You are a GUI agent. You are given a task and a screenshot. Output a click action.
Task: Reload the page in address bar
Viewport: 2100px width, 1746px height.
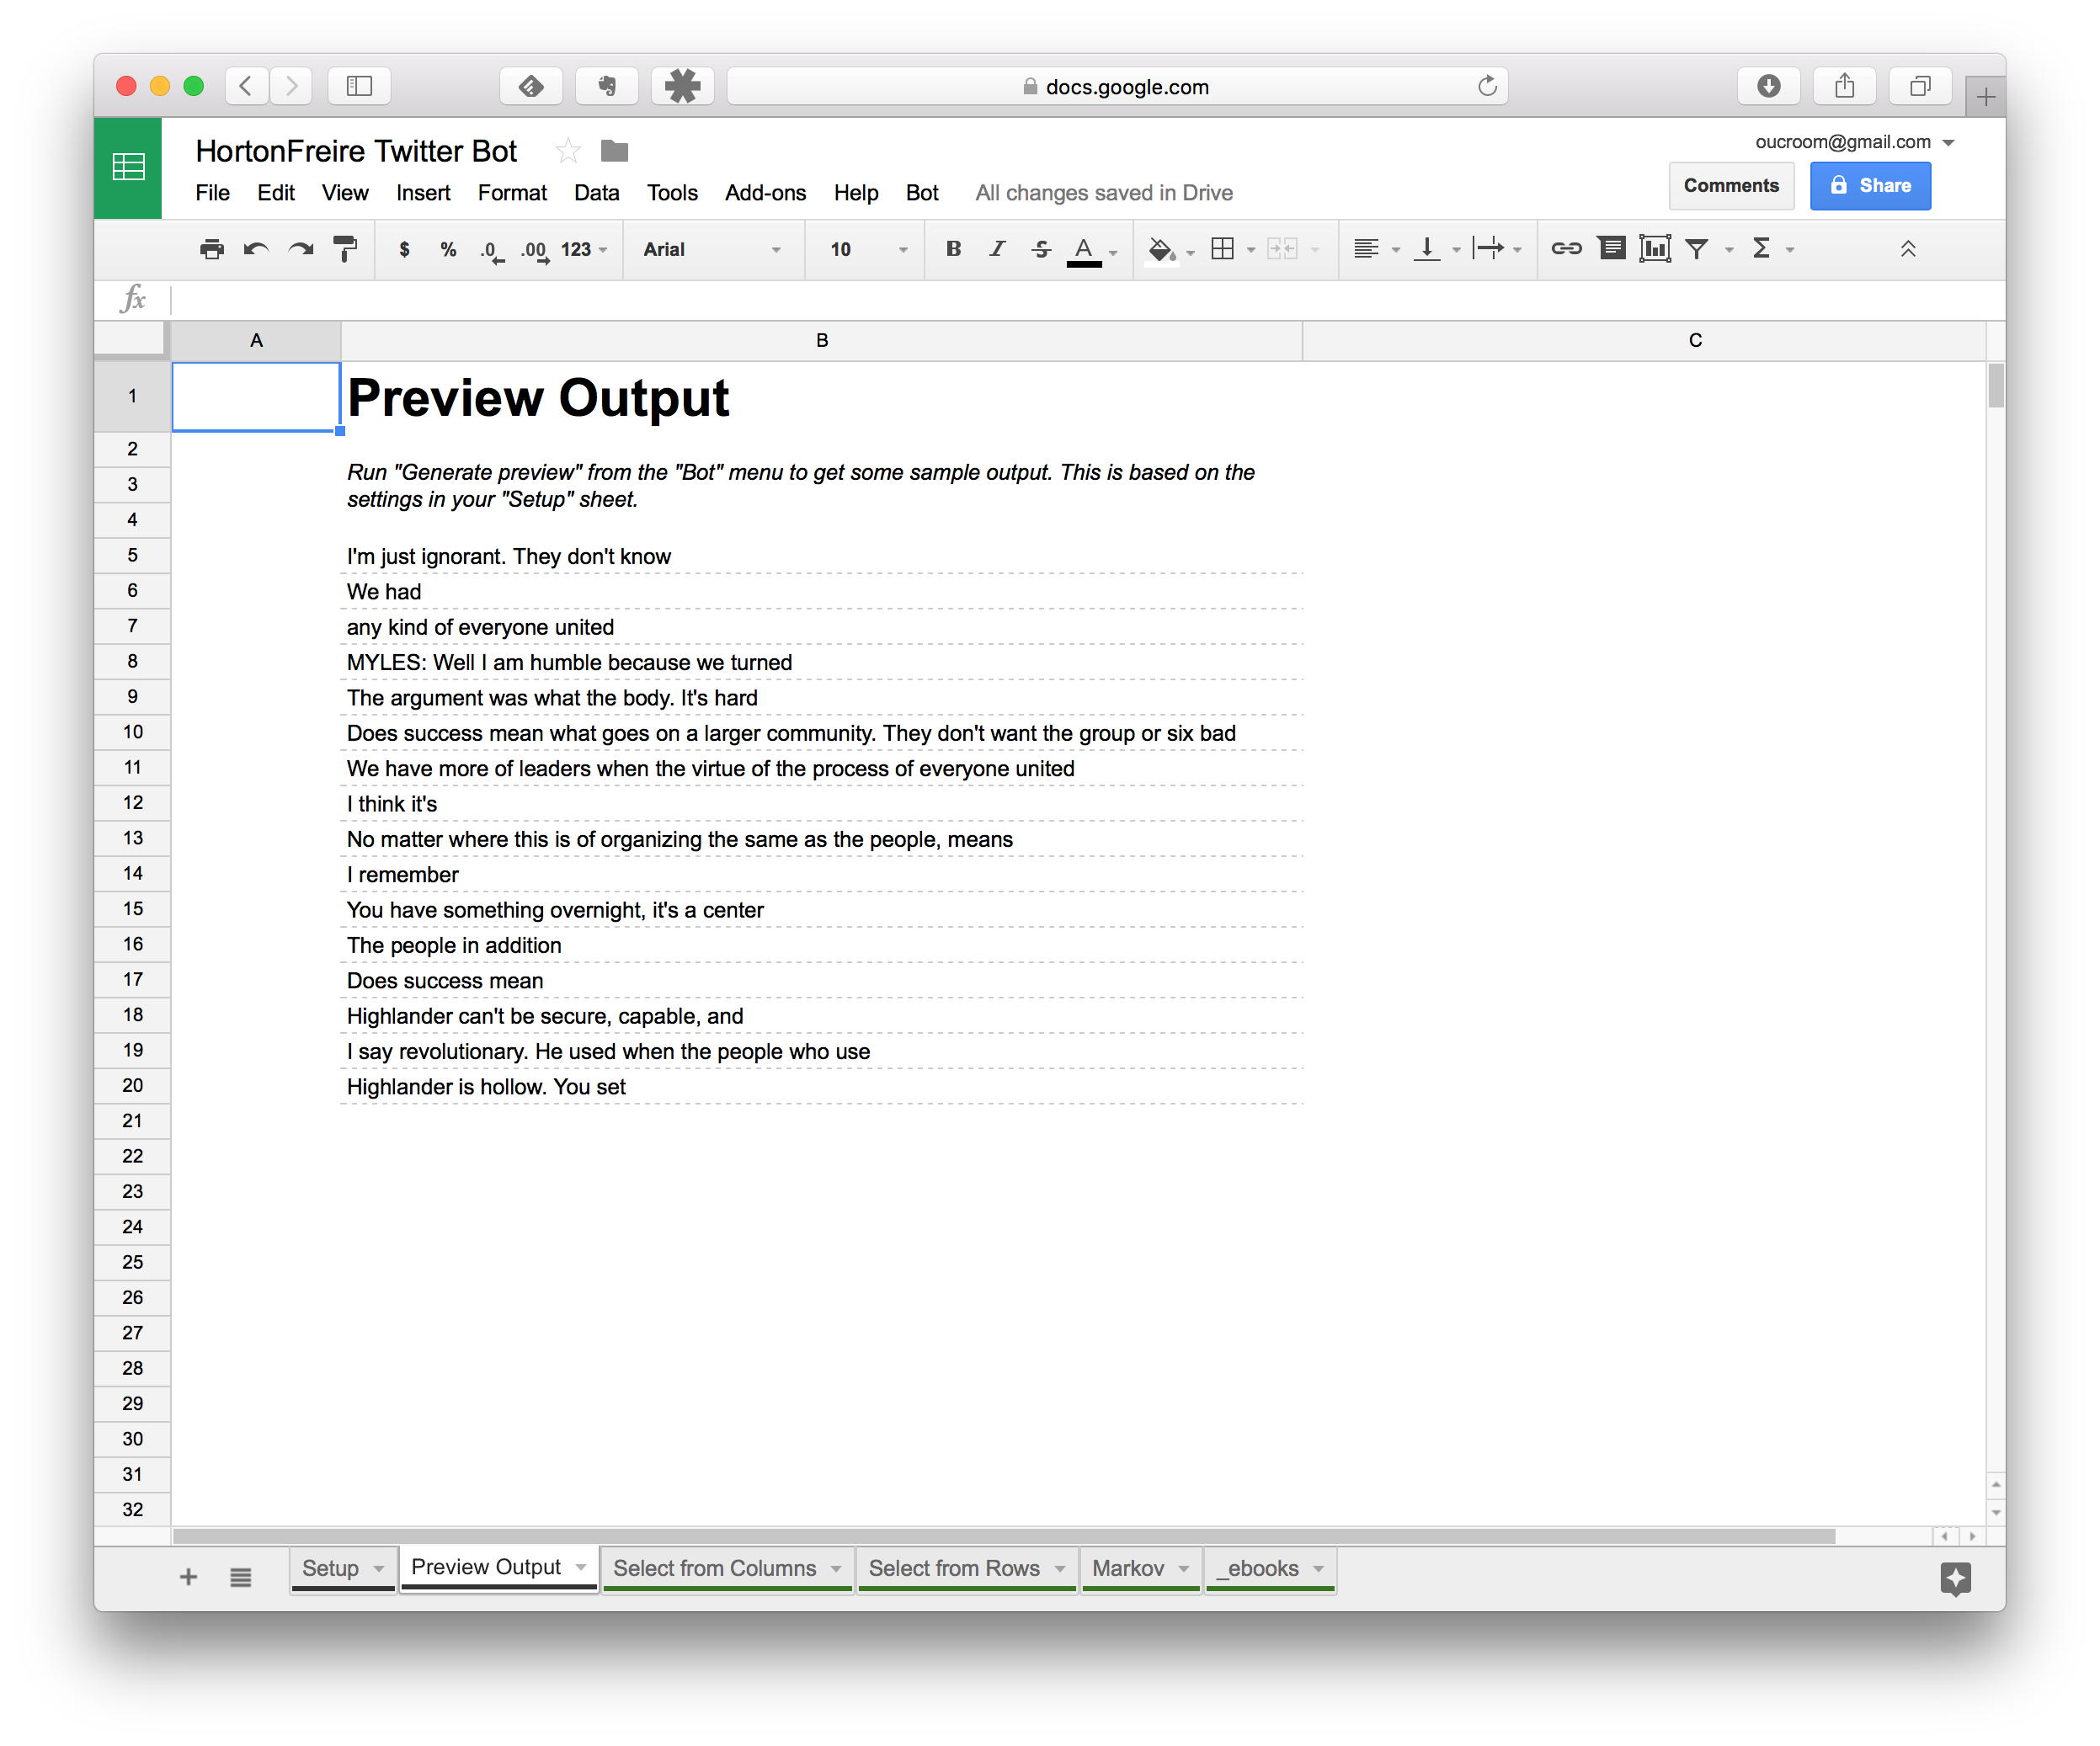click(1487, 86)
